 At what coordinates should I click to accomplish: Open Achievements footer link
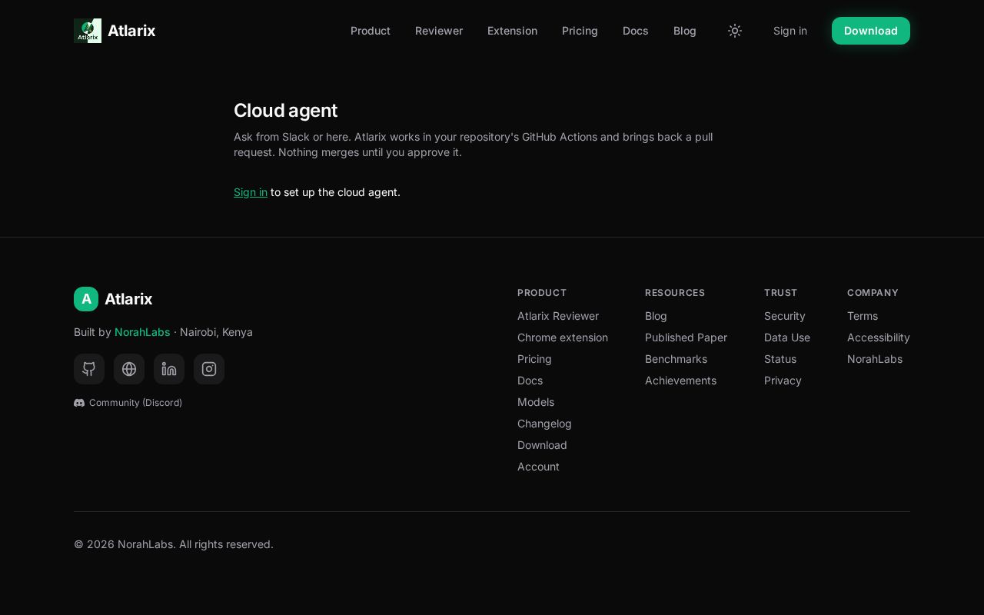click(680, 381)
